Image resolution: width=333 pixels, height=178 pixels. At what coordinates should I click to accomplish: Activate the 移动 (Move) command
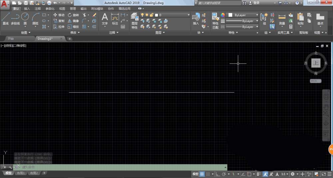pos(59,15)
